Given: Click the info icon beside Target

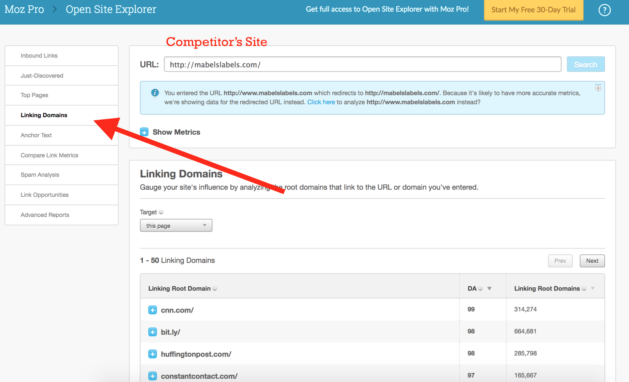Looking at the screenshot, I should 161,212.
